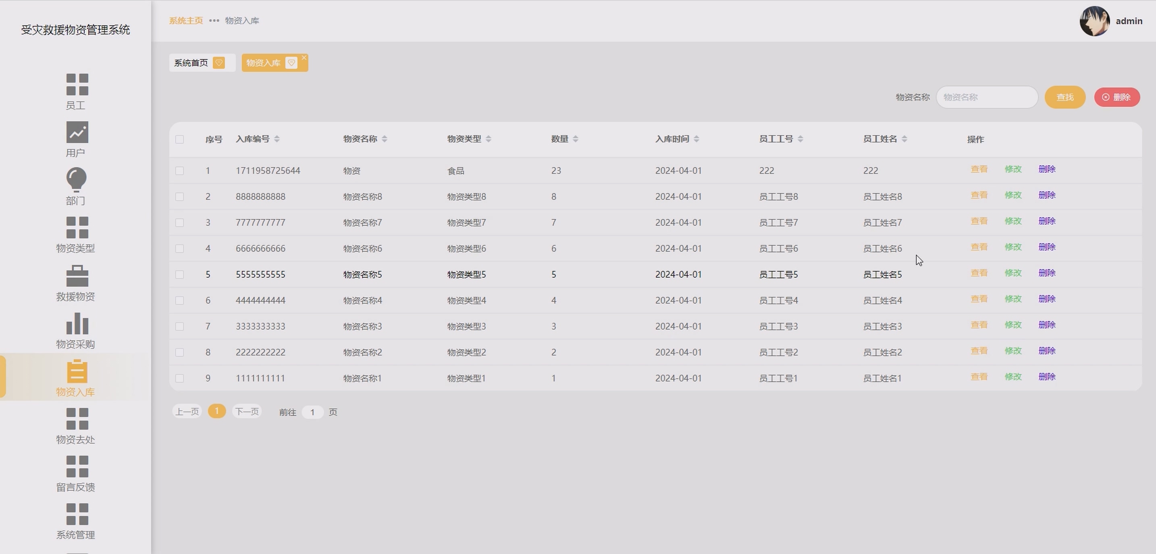
Task: Click the 物资入库 breadcrumb text
Action: (242, 21)
